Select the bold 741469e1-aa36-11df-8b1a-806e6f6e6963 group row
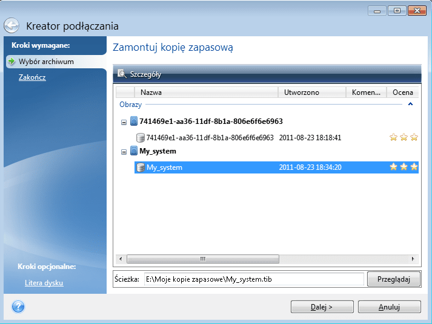The image size is (432, 324). pyautogui.click(x=211, y=121)
